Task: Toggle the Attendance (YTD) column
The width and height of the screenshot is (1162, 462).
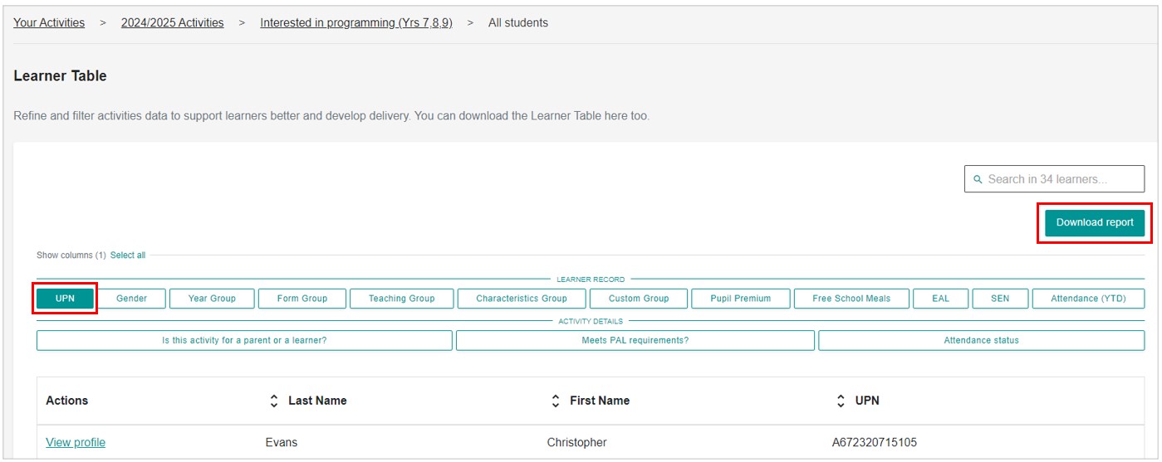Action: pos(1088,299)
